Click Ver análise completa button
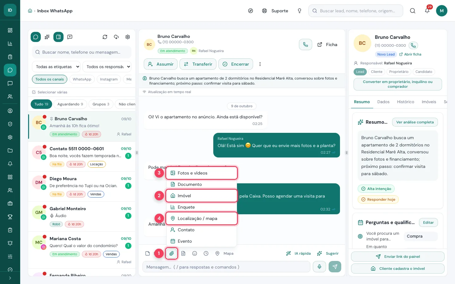Screen dimensions: 455x284 415,122
